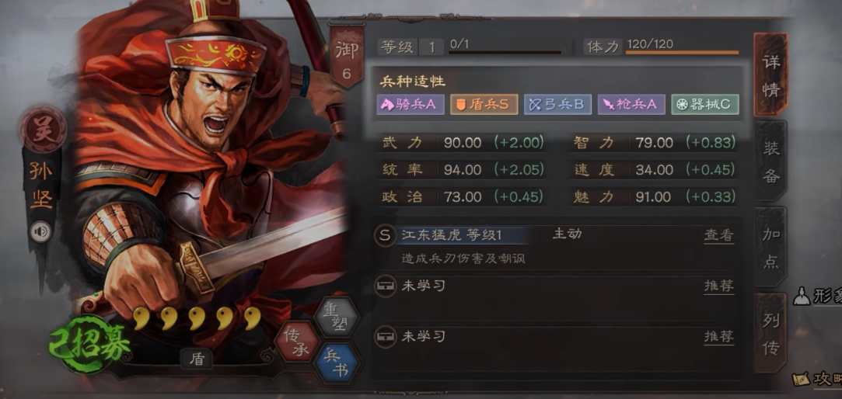Select the S-rank skill badge icon
The image size is (842, 399).
click(x=385, y=235)
